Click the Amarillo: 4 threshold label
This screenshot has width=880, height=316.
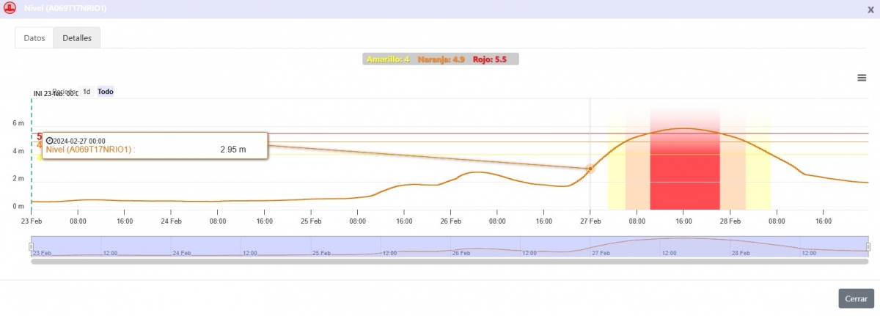388,59
